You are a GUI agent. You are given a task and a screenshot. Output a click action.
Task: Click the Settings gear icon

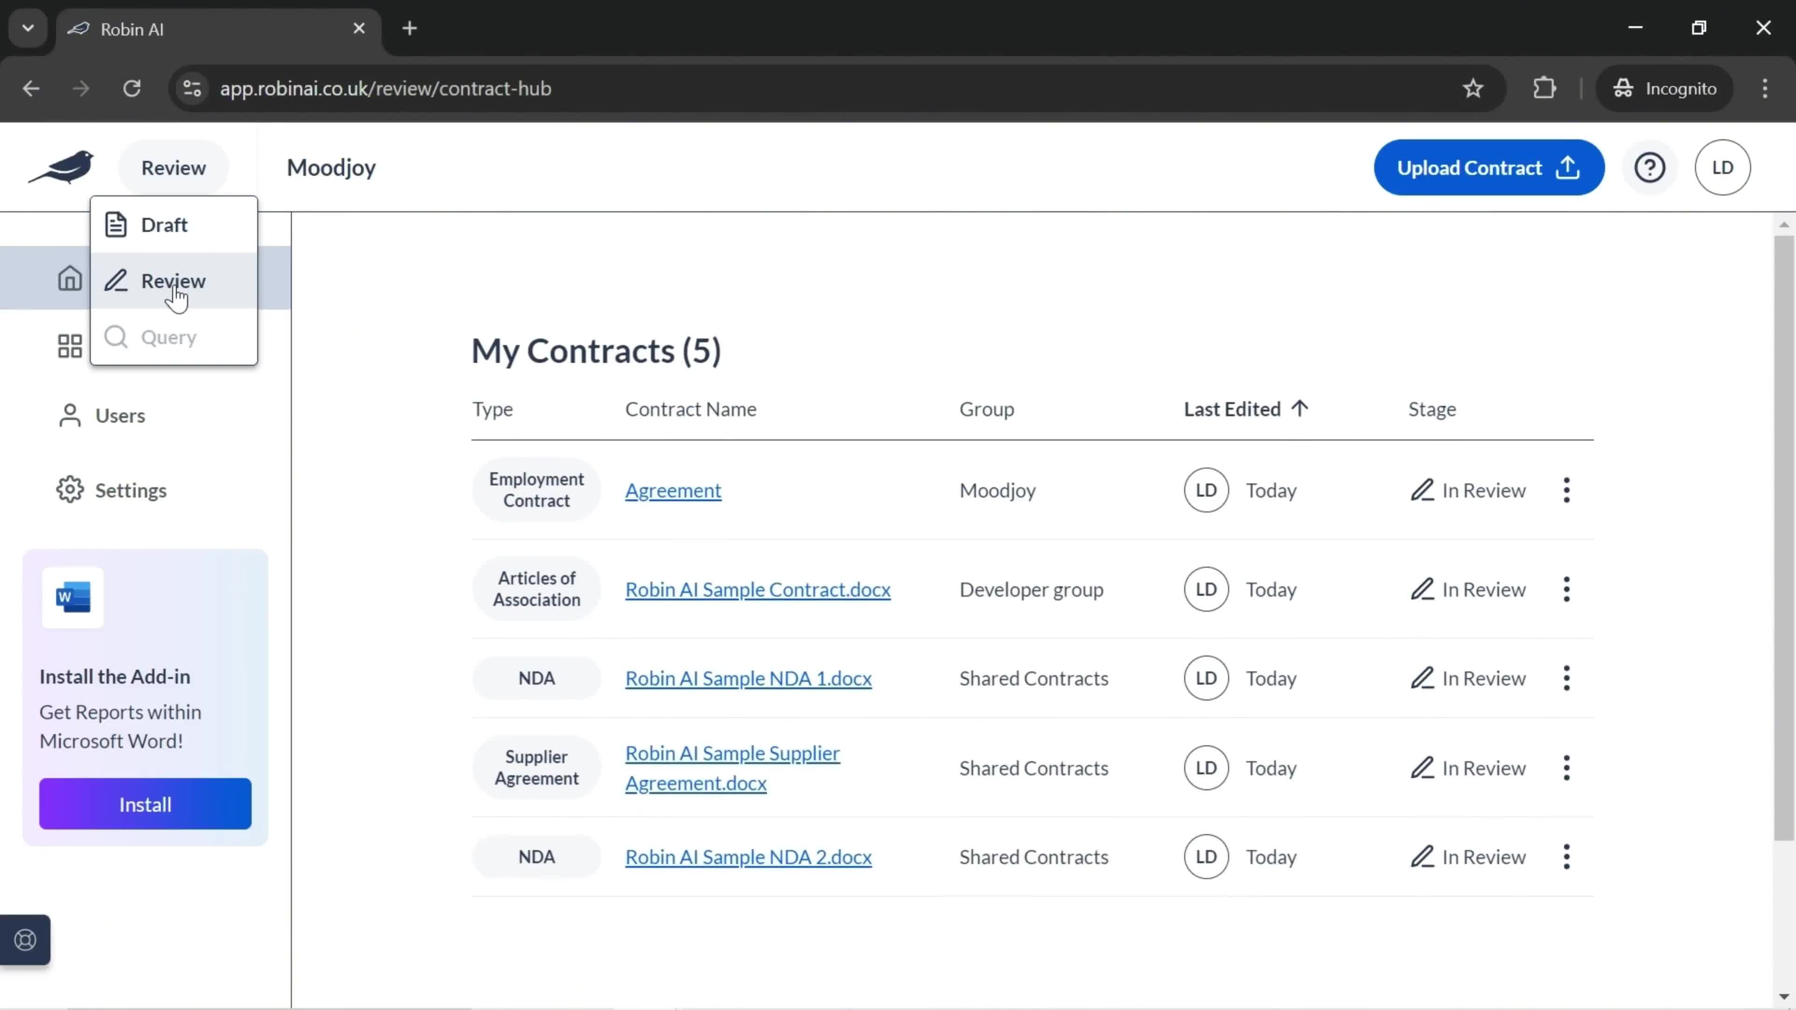coord(69,490)
